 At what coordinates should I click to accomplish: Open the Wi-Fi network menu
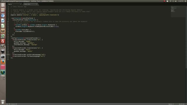click(x=171, y=1)
